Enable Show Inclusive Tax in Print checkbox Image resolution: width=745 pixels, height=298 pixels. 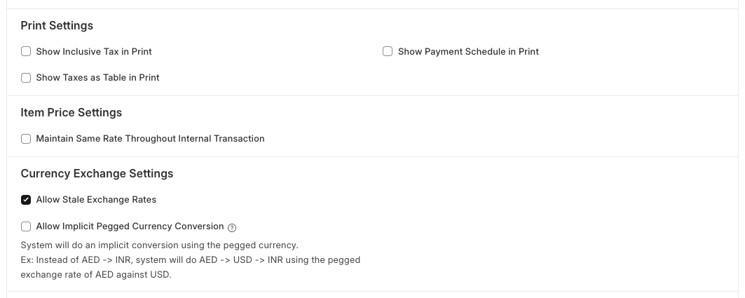(26, 51)
